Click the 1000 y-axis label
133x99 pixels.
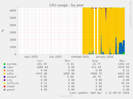13,47
